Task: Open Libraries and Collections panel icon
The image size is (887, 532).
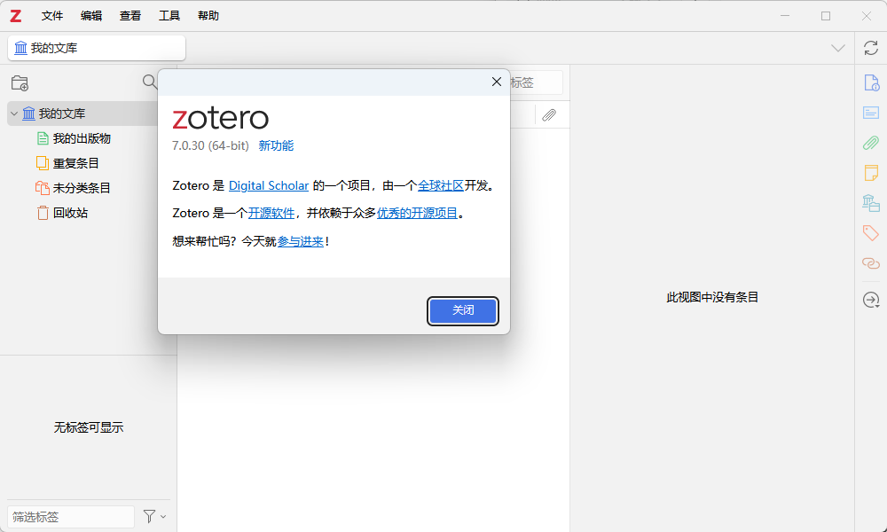Action: coord(870,203)
